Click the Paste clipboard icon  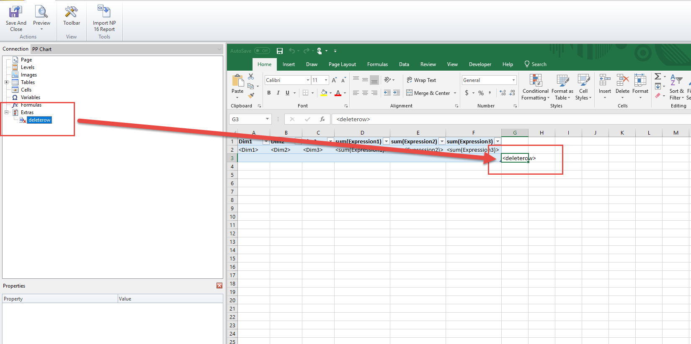[237, 80]
